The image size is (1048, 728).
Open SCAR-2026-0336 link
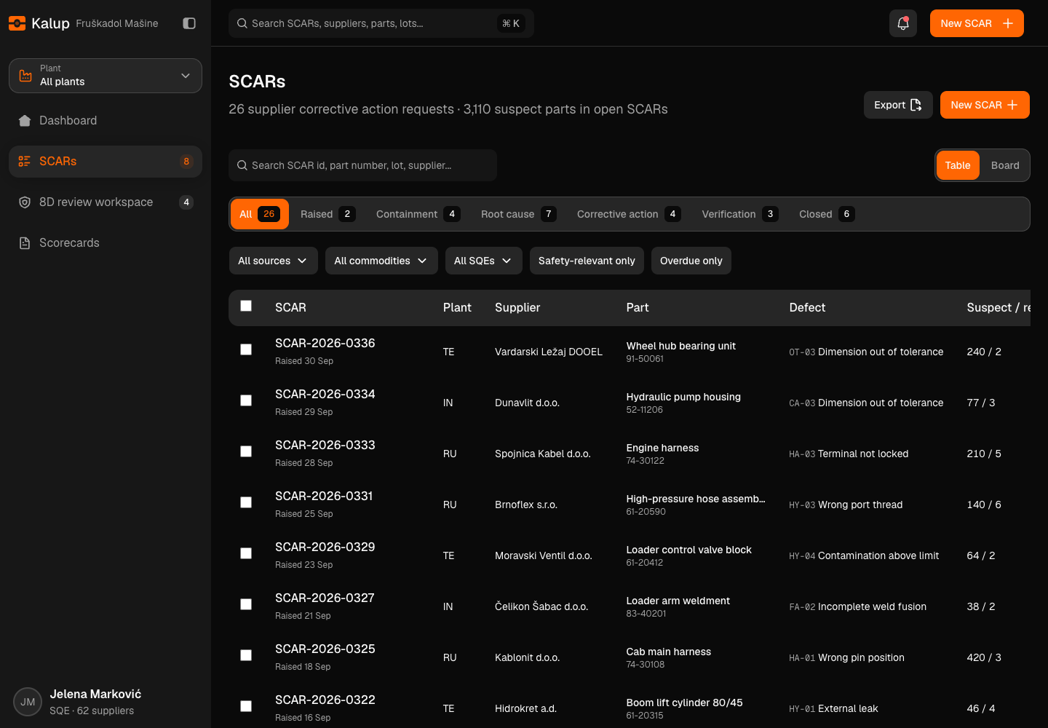click(x=325, y=343)
